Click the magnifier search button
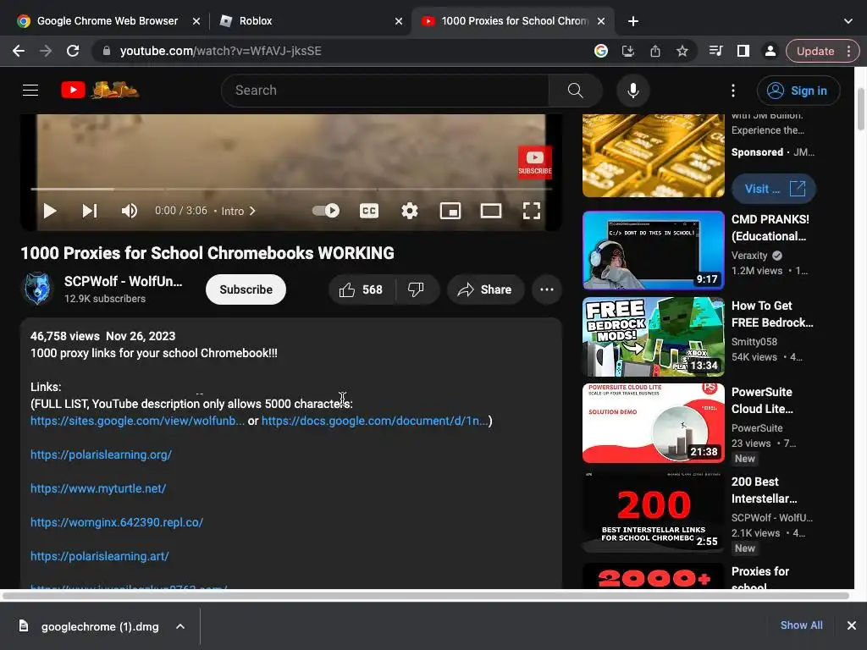The height and width of the screenshot is (650, 867). 575,90
